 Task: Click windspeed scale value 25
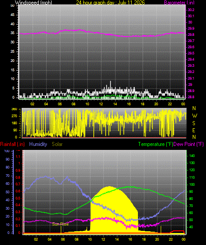(12, 51)
